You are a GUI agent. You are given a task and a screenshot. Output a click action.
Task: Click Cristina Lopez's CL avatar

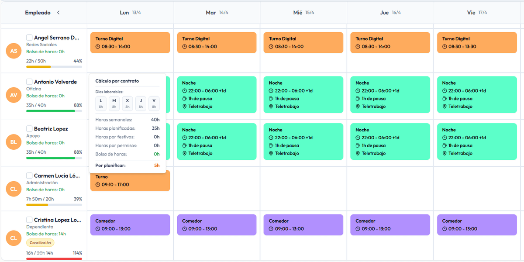pos(14,238)
